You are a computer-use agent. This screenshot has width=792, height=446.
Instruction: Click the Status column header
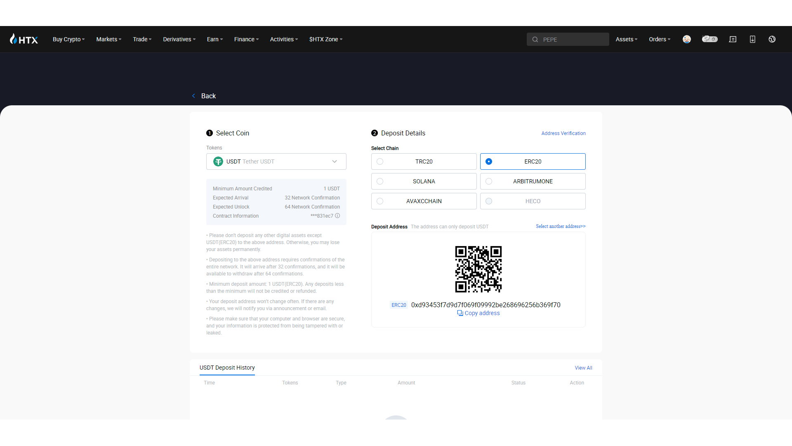pos(519,383)
